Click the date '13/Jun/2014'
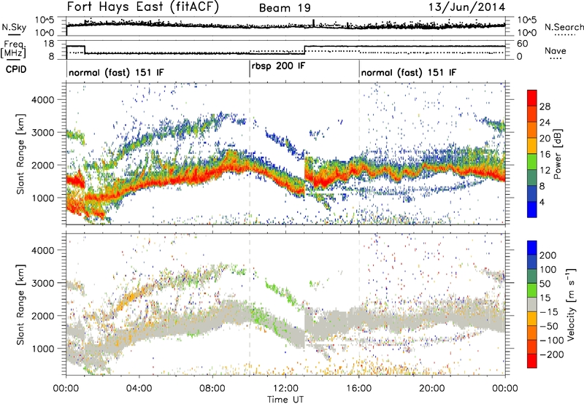 pyautogui.click(x=467, y=7)
